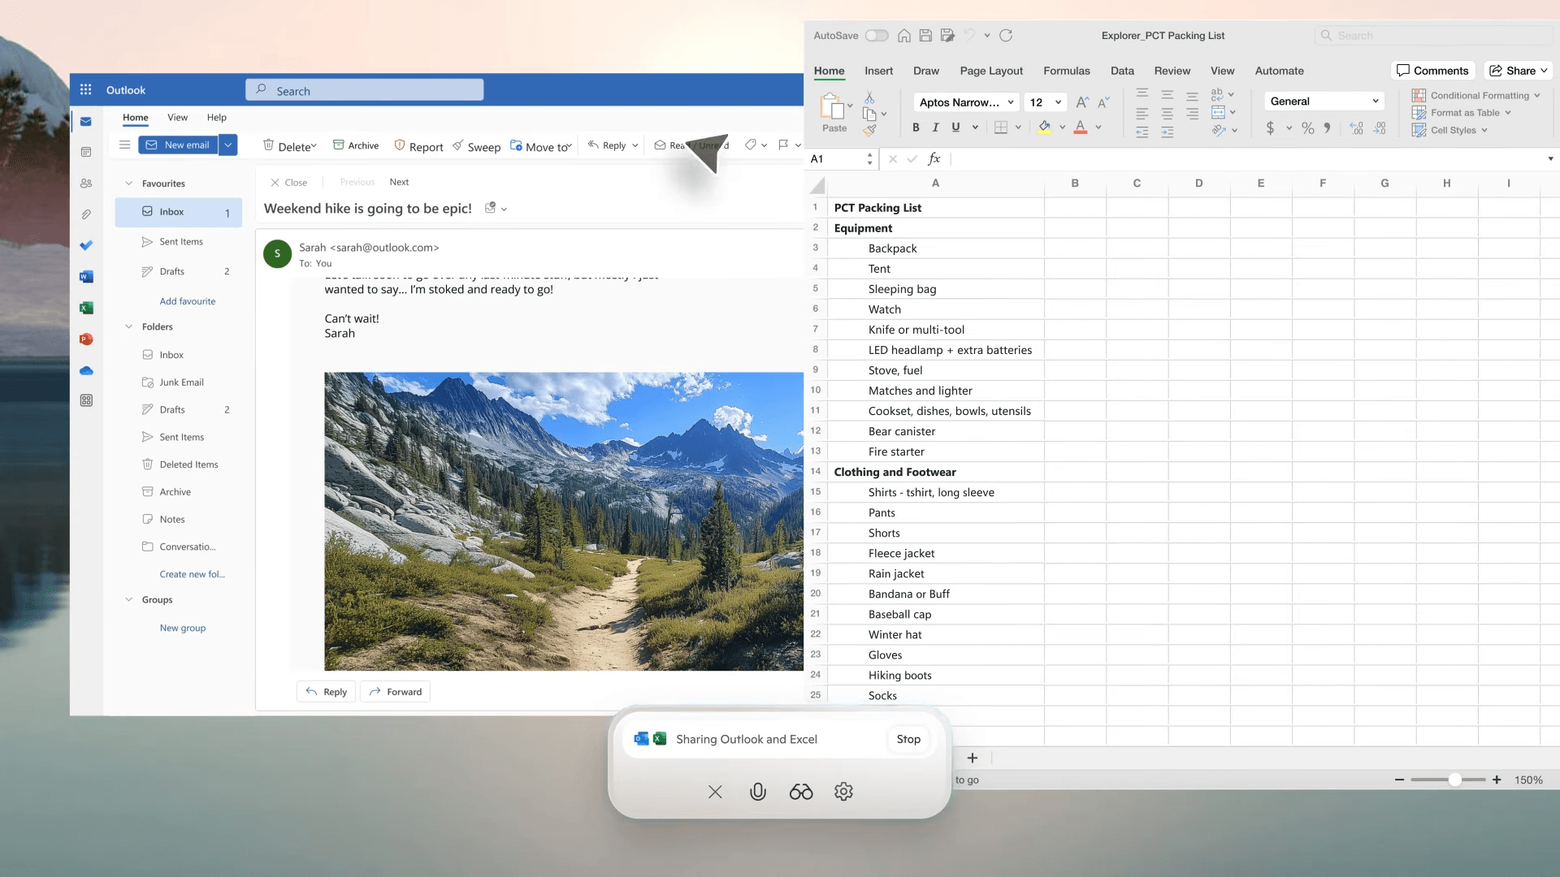This screenshot has width=1560, height=877.
Task: Select the Calendar icon in Outlook sidebar
Action: pyautogui.click(x=86, y=152)
